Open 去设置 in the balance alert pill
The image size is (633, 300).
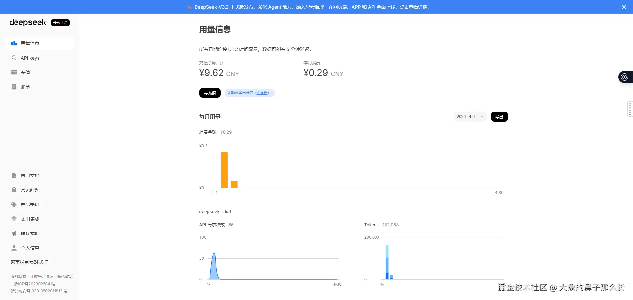[x=262, y=93]
